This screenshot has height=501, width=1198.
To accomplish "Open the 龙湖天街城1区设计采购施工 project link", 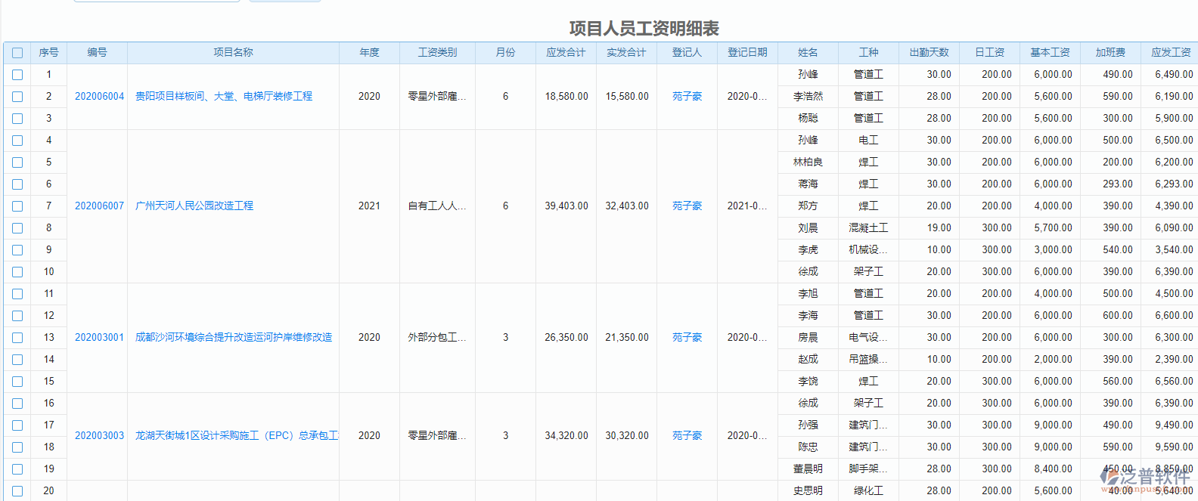I will click(236, 436).
